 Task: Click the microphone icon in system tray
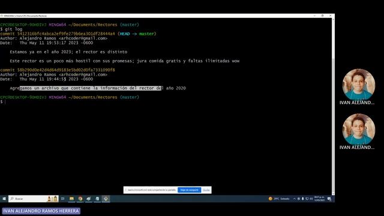click(x=302, y=199)
